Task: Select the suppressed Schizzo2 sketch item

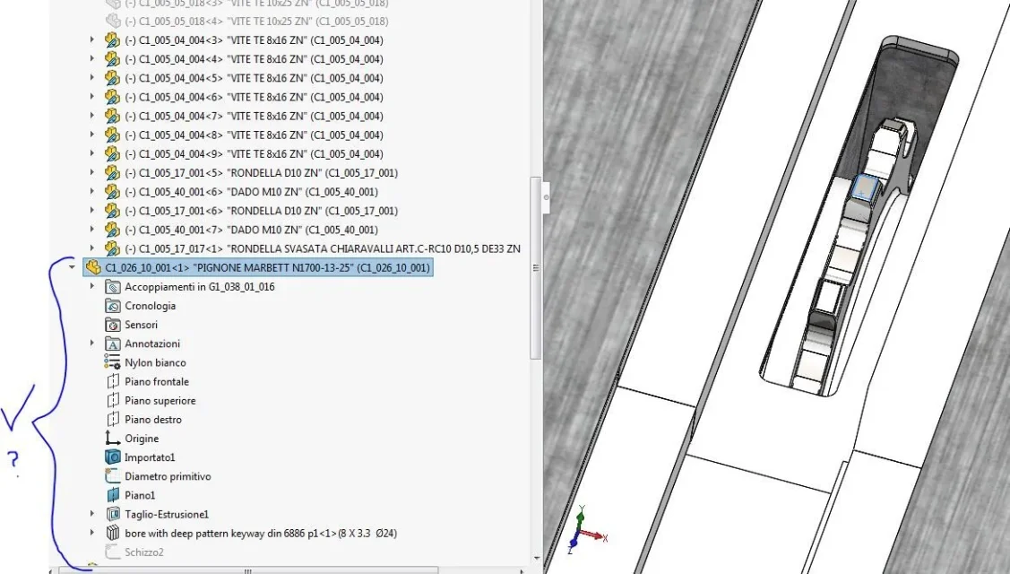Action: click(x=144, y=552)
